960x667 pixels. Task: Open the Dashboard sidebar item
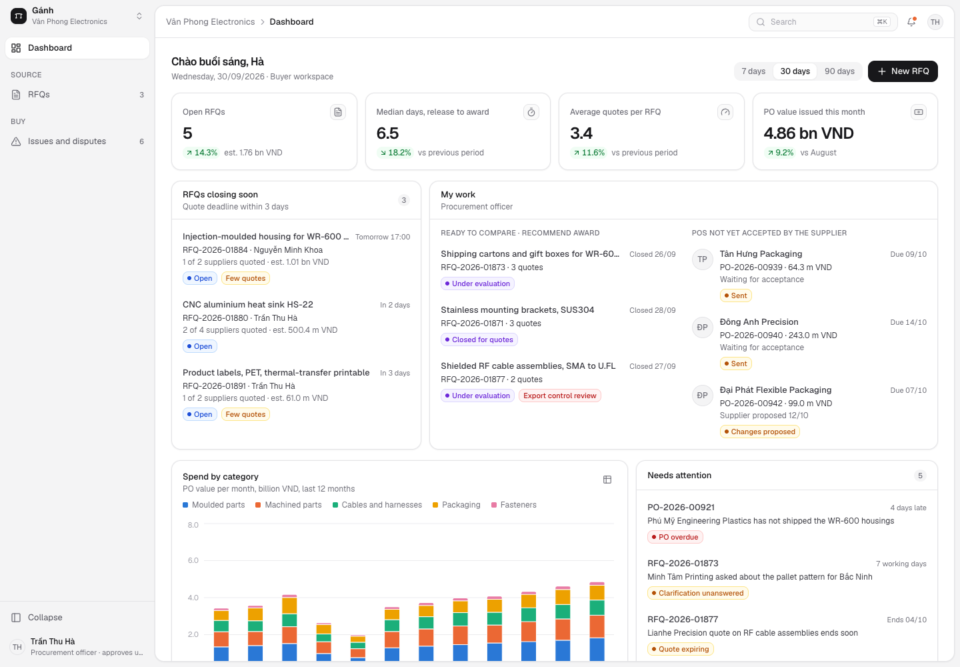[x=77, y=48]
